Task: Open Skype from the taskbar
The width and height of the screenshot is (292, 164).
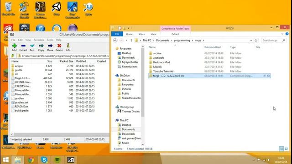Action: (x=44, y=160)
